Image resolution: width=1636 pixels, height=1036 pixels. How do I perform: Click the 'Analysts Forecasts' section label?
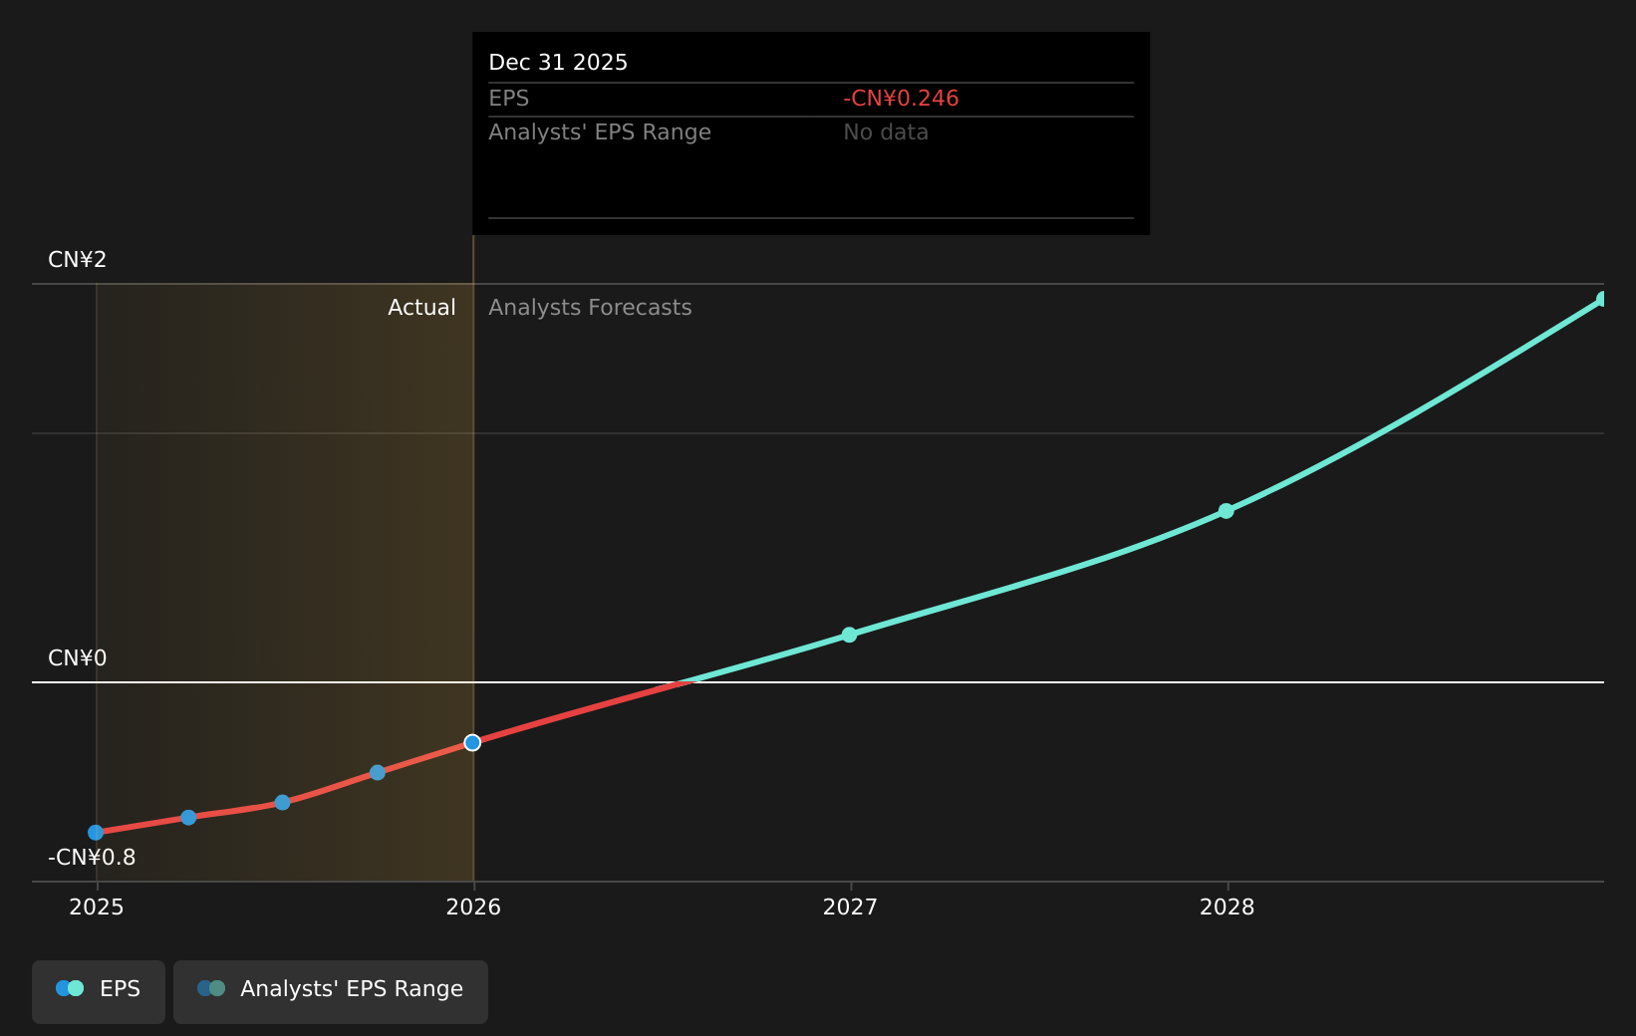pyautogui.click(x=590, y=308)
